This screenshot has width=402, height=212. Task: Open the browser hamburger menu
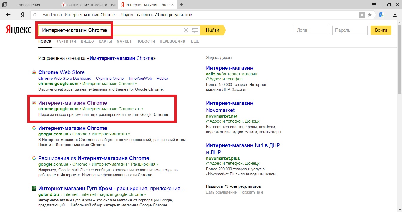tap(374, 5)
